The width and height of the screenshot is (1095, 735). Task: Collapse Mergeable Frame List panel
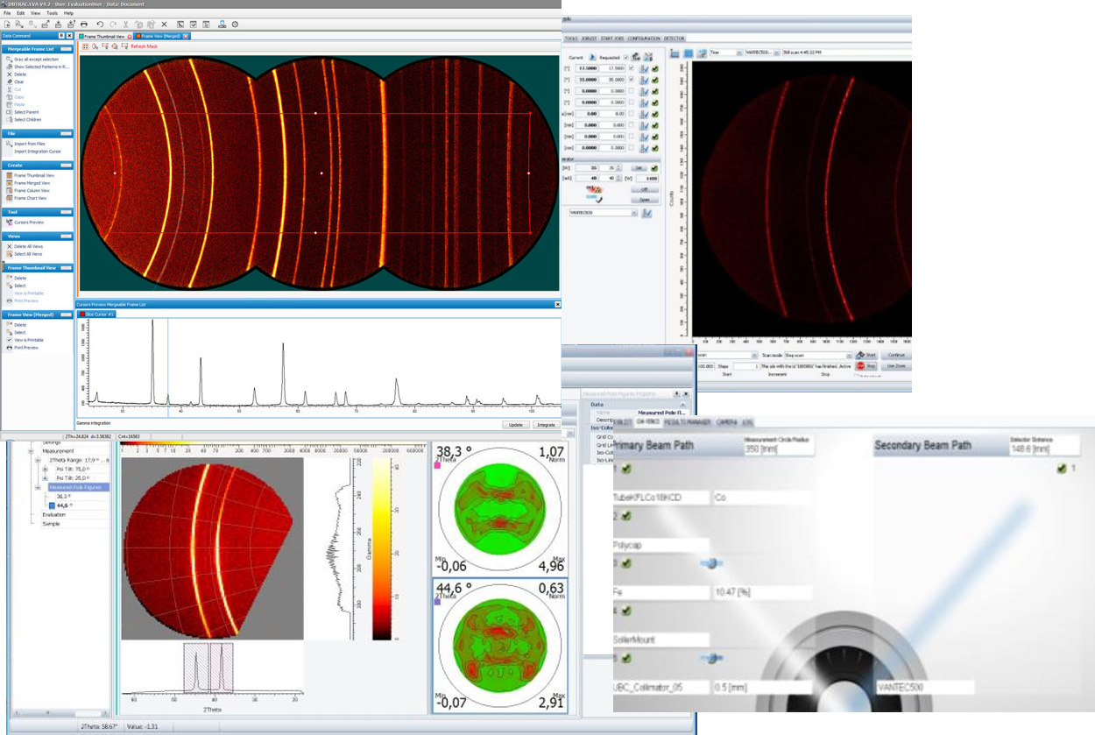point(65,49)
